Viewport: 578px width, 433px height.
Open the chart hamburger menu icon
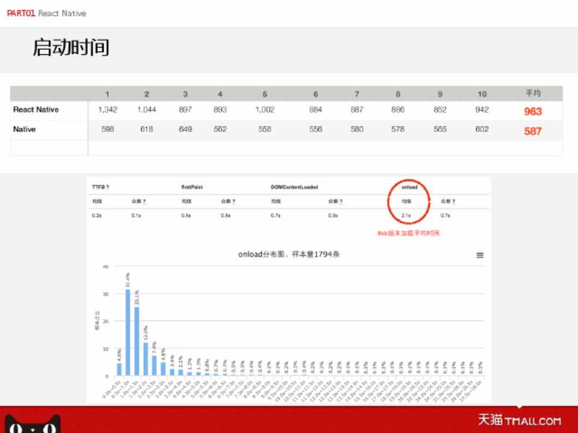480,255
